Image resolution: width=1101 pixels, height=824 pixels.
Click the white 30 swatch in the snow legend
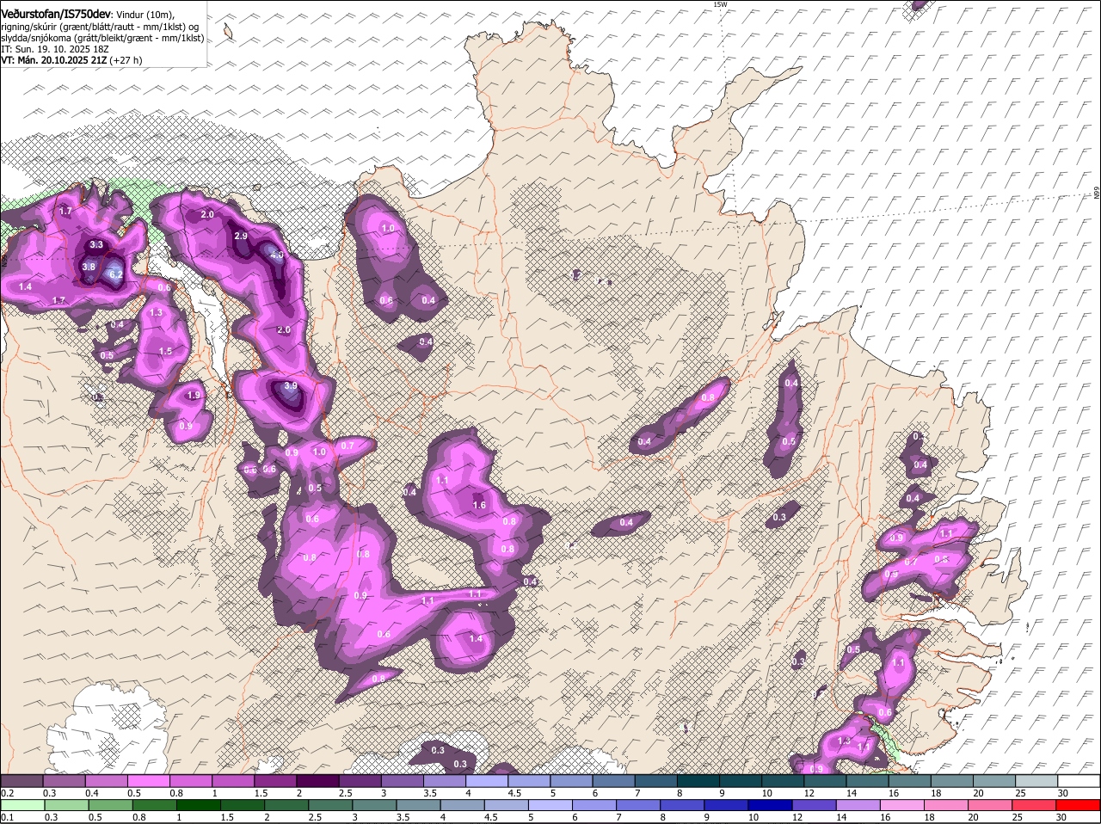pos(1079,781)
